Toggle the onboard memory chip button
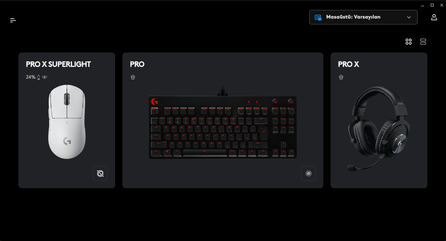Screen dimensions: 446x241 pos(100,173)
